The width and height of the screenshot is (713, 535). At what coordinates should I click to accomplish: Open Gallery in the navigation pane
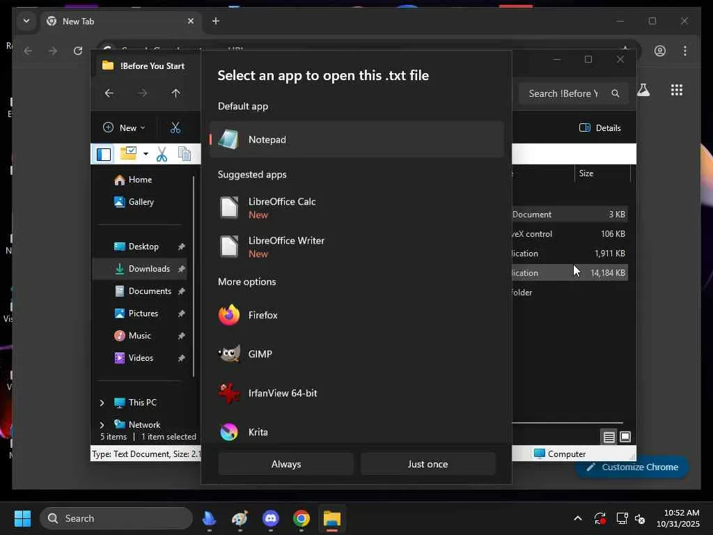point(139,202)
